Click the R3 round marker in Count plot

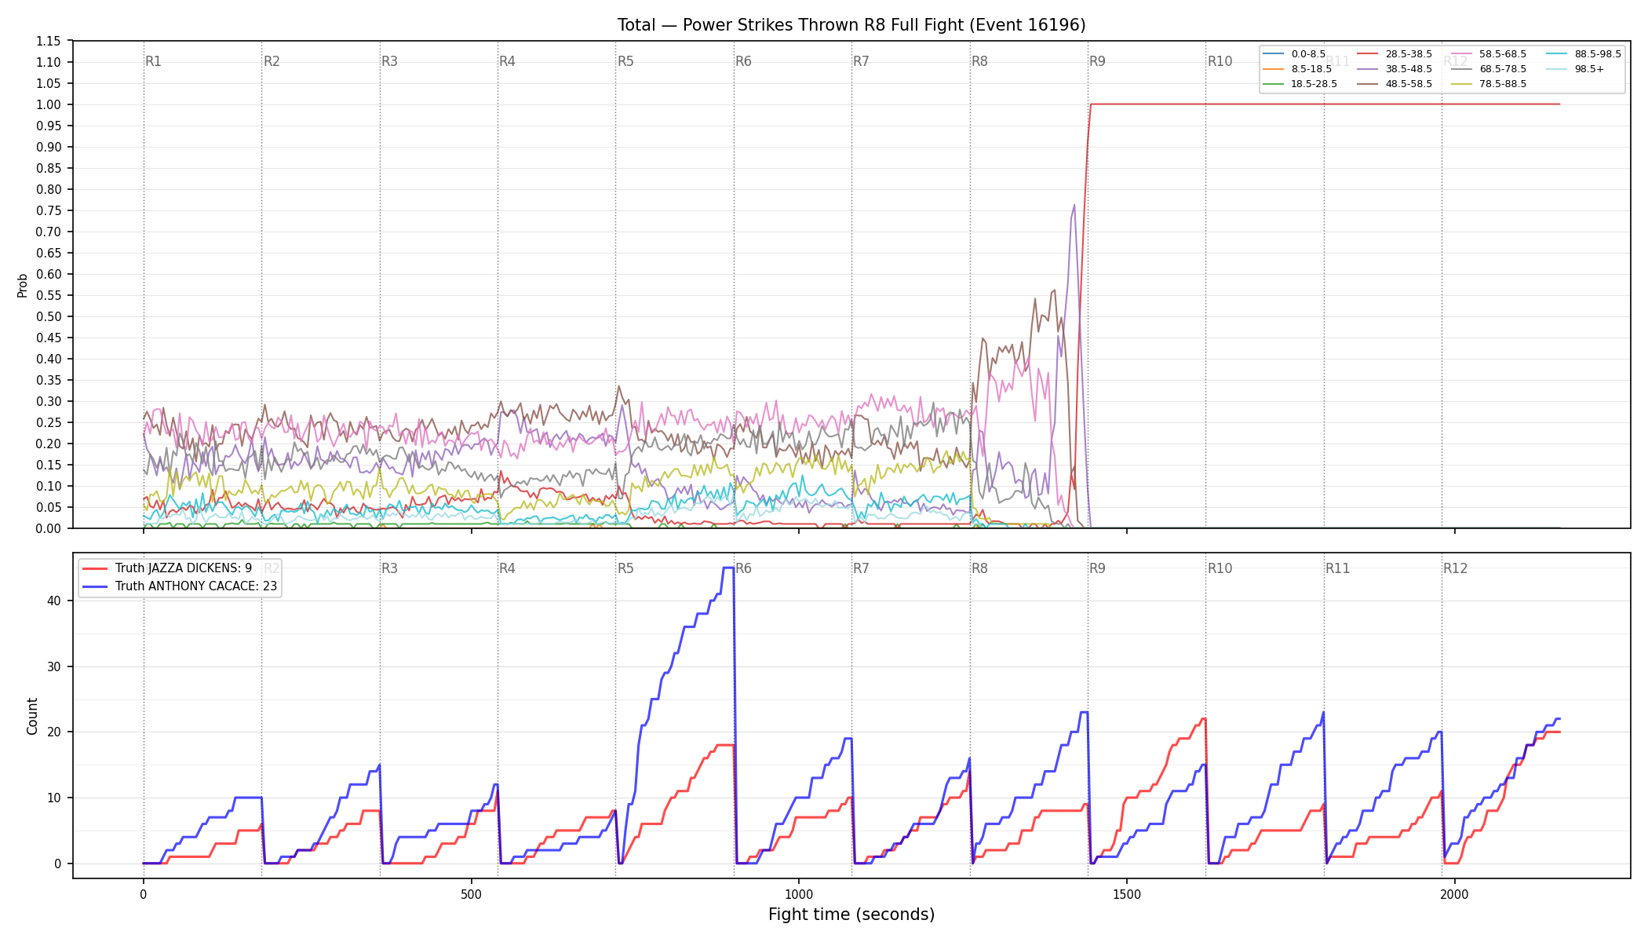pos(389,568)
